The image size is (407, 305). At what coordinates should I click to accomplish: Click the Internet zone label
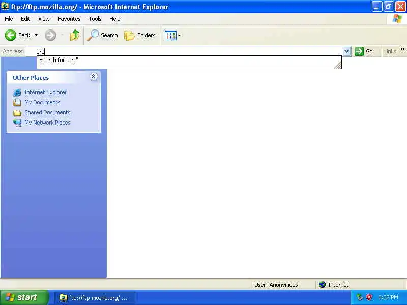pyautogui.click(x=338, y=285)
